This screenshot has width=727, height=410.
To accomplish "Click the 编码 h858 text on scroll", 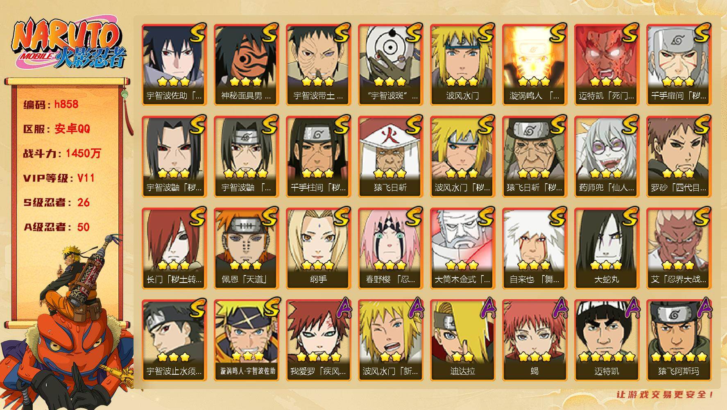I will tap(51, 104).
